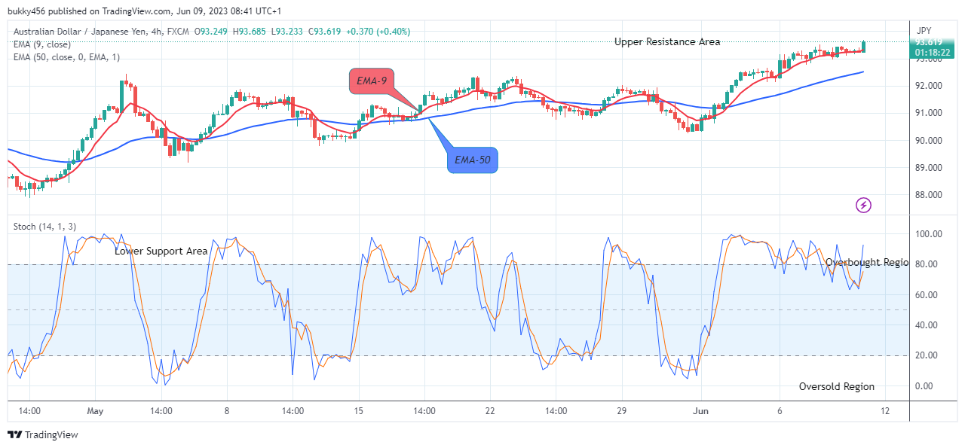Click the EMA-9 red callout label
Viewport: 965px width, 448px height.
pyautogui.click(x=370, y=81)
